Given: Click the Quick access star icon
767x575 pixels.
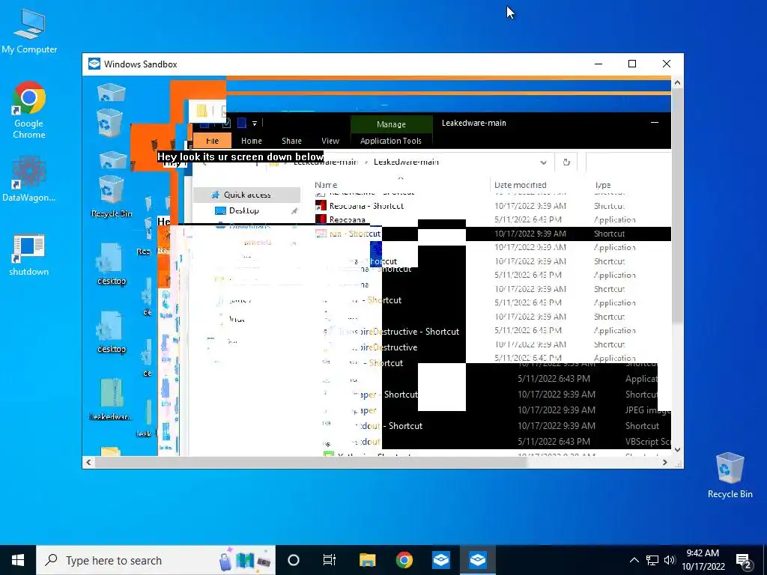Looking at the screenshot, I should pos(215,195).
